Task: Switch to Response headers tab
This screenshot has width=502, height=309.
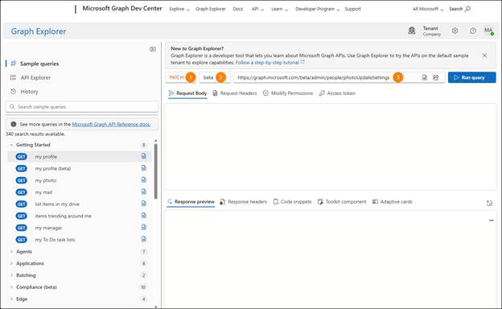Action: pyautogui.click(x=243, y=202)
